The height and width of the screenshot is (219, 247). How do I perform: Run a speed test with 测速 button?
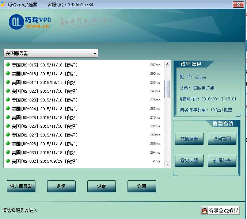pos(61,186)
